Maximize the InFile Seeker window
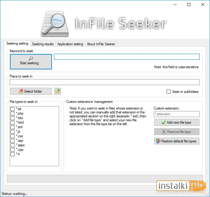 189,5
